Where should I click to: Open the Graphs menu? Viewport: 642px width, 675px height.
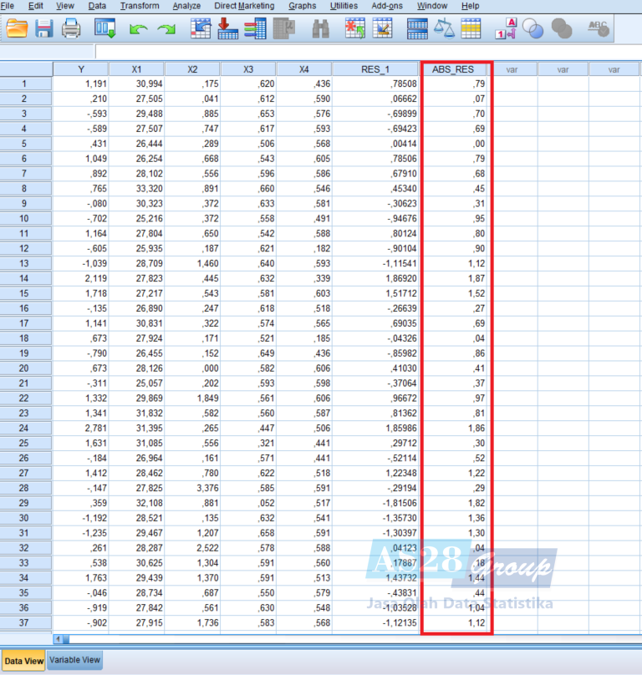tap(302, 6)
